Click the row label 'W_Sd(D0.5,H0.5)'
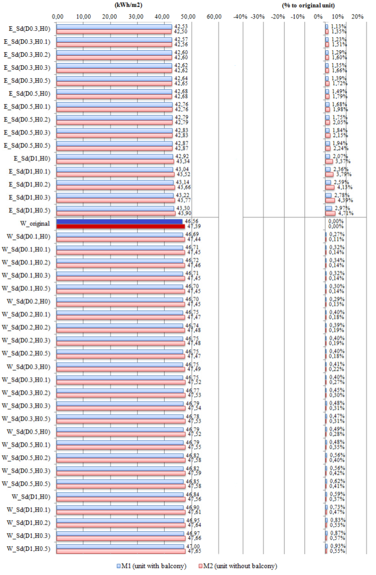This screenshot has height=575, width=376. pyautogui.click(x=26, y=484)
